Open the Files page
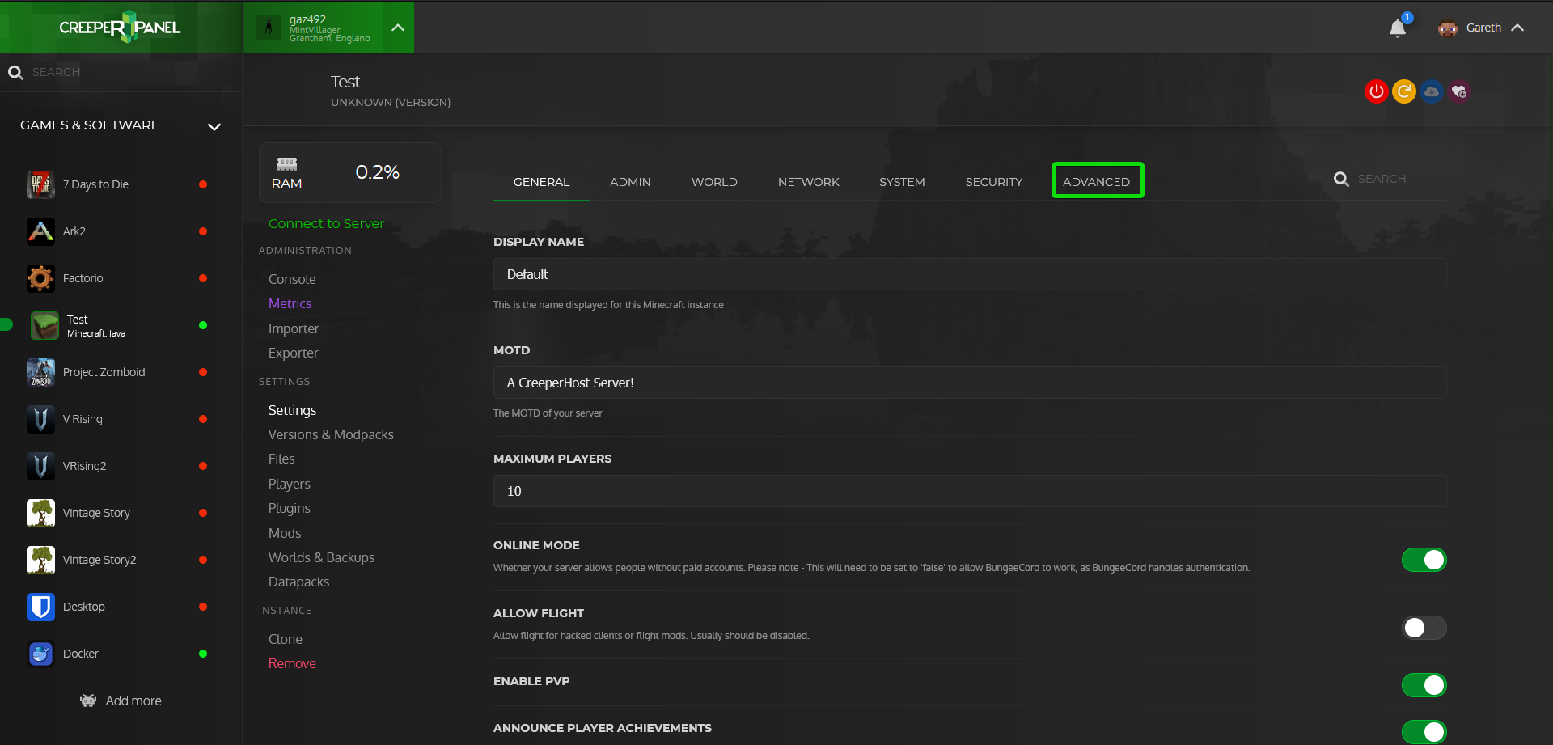This screenshot has height=745, width=1553. point(281,459)
